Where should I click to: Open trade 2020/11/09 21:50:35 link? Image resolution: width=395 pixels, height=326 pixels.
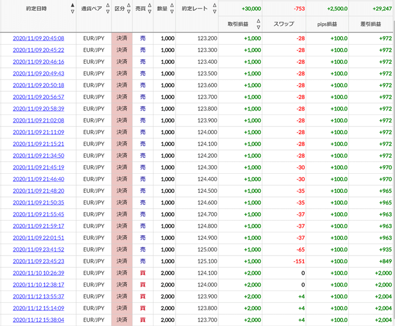(38, 202)
